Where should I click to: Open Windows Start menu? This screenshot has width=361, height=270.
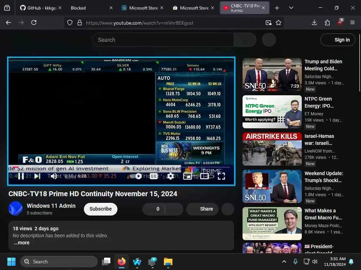pos(11,262)
